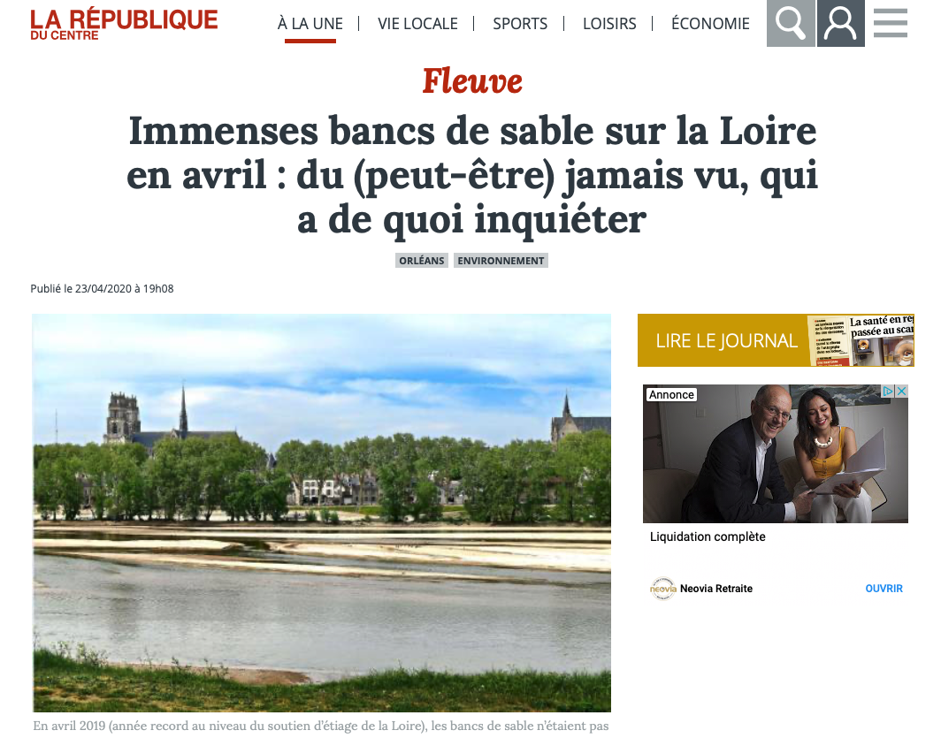Click the newspaper front page thumbnail
The height and width of the screenshot is (738, 941).
tap(861, 340)
